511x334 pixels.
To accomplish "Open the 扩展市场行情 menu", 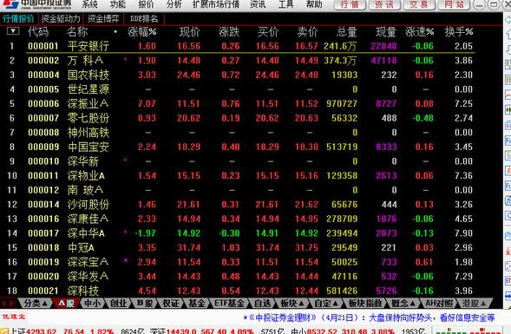I will [x=216, y=4].
